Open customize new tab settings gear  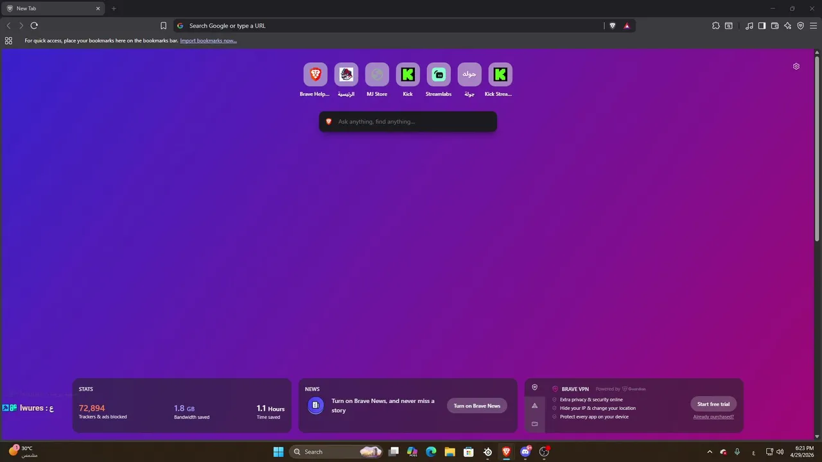[796, 66]
